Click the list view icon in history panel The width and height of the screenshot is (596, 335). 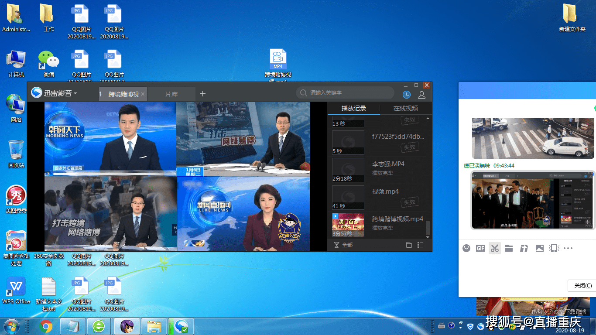(420, 245)
